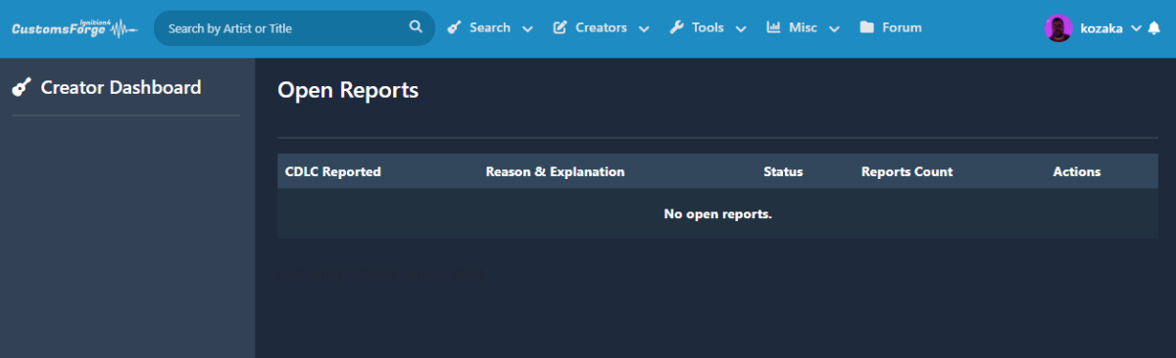The height and width of the screenshot is (358, 1176).
Task: Click the magnifier icon in the search box
Action: pos(416,27)
